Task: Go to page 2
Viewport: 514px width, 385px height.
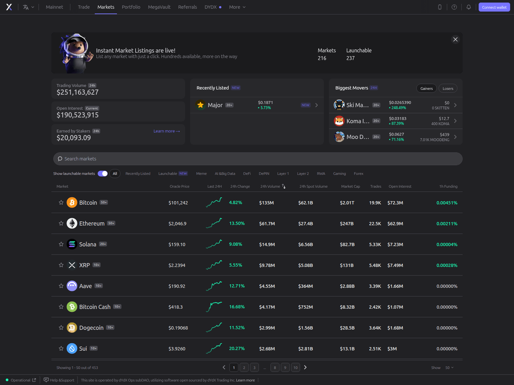Action: tap(244, 367)
